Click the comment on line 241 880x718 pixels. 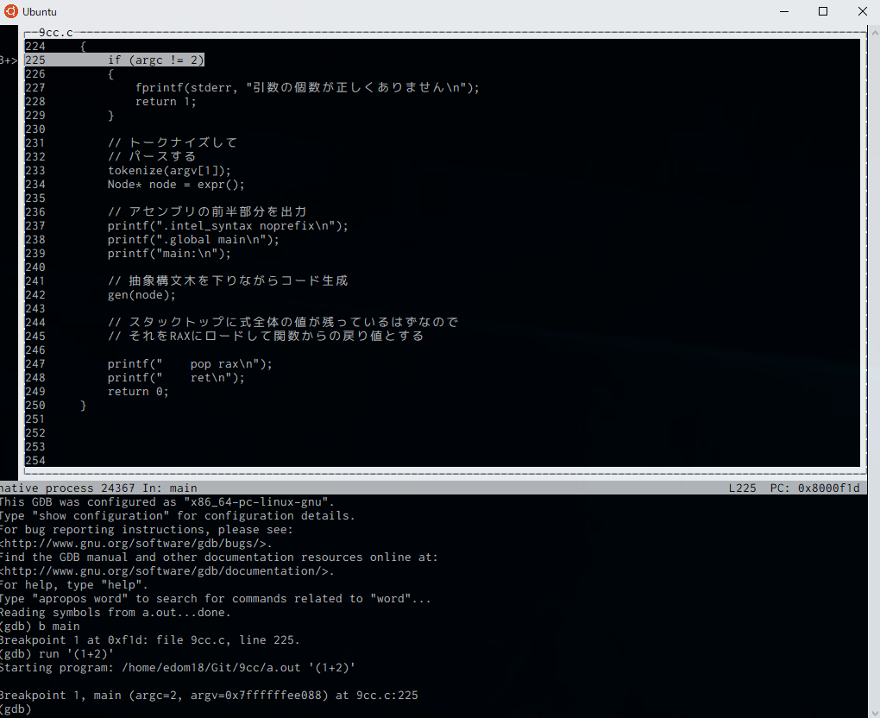pos(228,280)
